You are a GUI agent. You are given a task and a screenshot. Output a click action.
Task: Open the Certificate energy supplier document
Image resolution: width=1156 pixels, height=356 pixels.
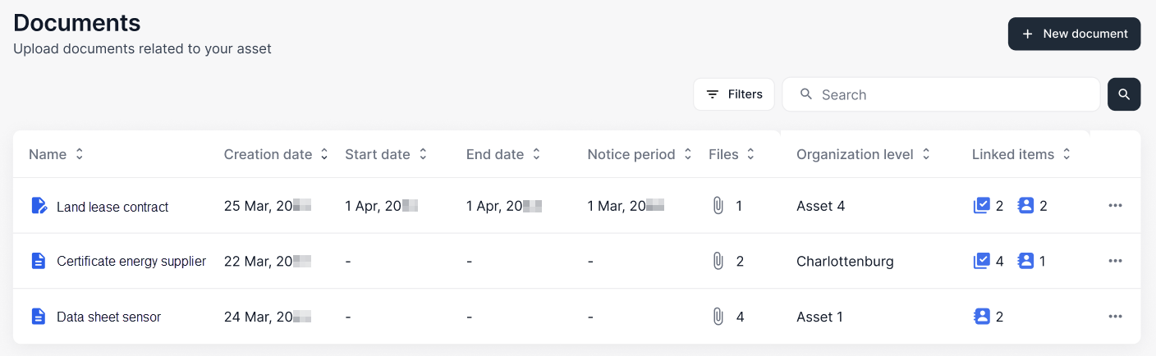pyautogui.click(x=131, y=261)
